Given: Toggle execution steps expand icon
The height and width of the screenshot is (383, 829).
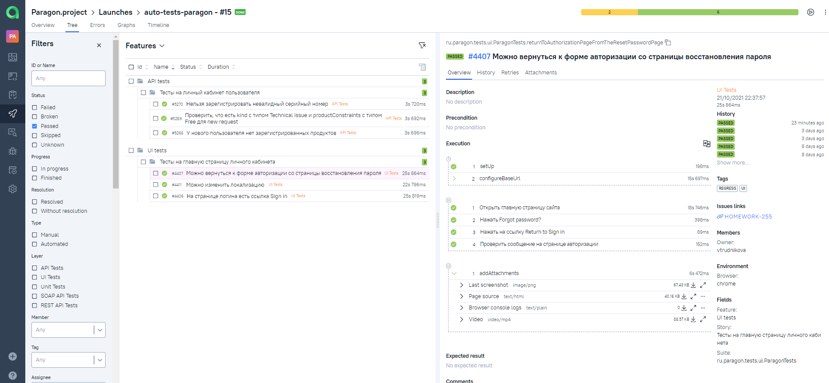Looking at the screenshot, I should pos(707,144).
